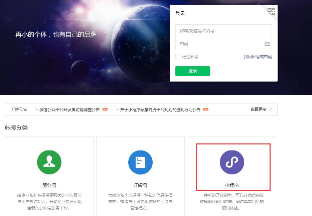The width and height of the screenshot is (312, 216).
Task: Click the 再小的个体，也有自己的品牌 slogan
Action: (56, 35)
